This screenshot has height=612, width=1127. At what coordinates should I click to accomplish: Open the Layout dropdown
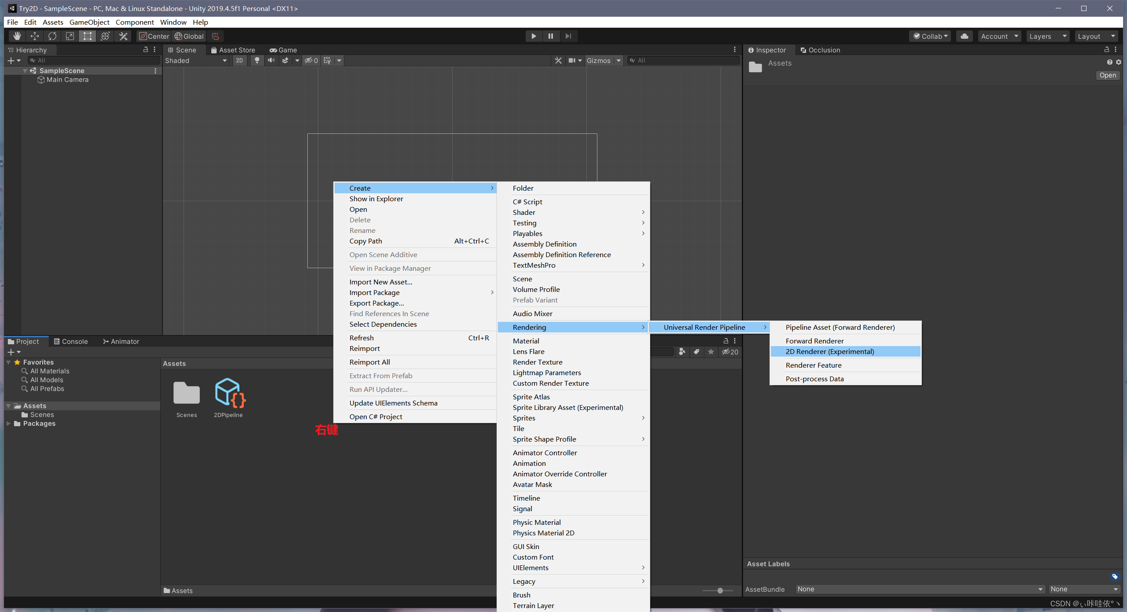[x=1096, y=36]
